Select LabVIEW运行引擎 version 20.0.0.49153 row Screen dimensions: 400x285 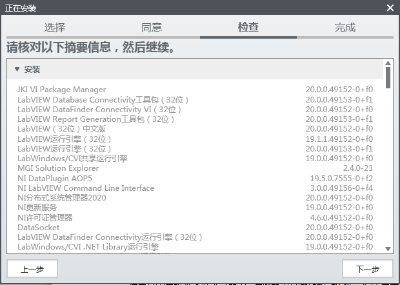click(195, 148)
